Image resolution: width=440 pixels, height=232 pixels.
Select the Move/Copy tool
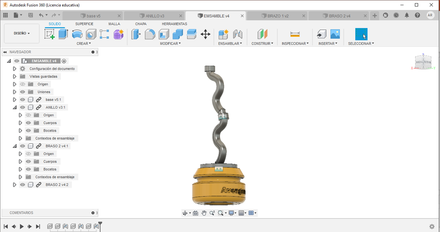205,34
